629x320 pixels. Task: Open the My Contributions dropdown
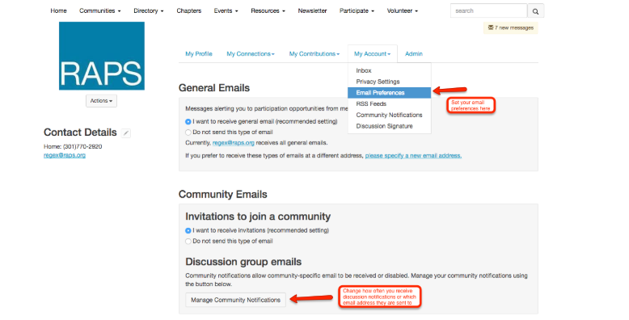click(x=314, y=53)
